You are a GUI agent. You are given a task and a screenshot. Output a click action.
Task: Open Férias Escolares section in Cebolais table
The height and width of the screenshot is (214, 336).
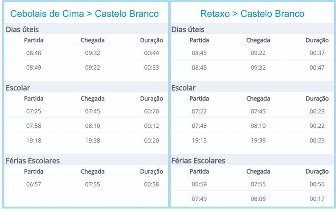click(33, 160)
